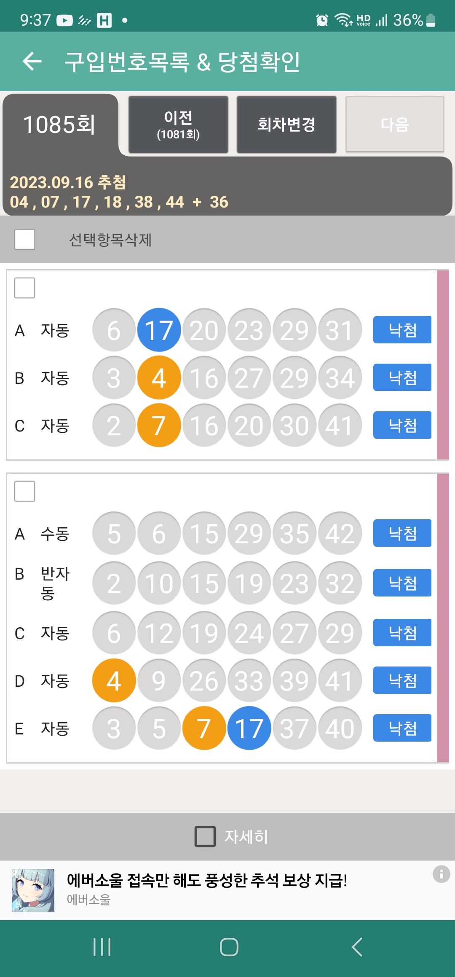The width and height of the screenshot is (455, 977).
Task: Tap 낙첨 result for first A row
Action: coord(402,330)
